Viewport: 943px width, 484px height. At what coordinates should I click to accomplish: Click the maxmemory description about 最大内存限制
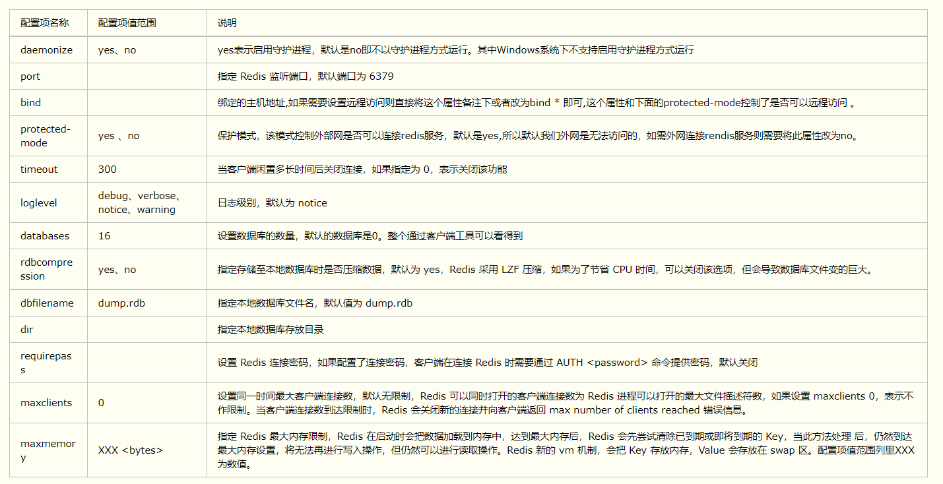click(566, 450)
